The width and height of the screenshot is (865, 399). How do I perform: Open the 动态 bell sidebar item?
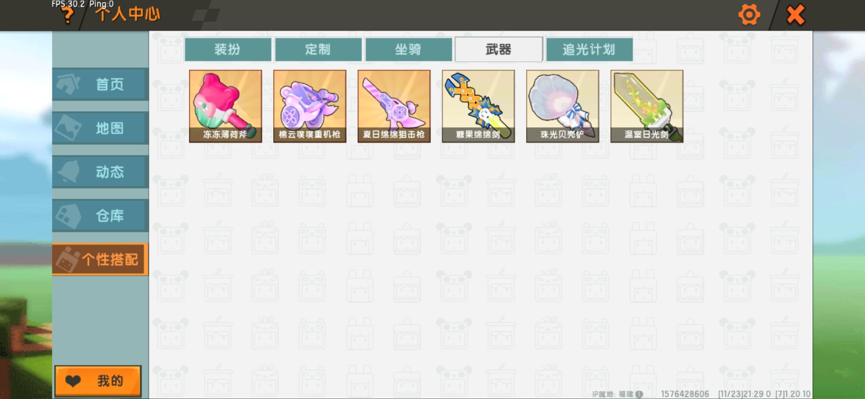point(100,172)
